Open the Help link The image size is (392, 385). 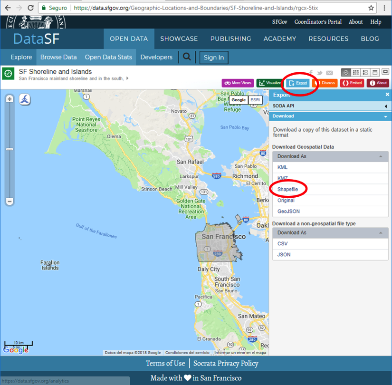[x=376, y=22]
